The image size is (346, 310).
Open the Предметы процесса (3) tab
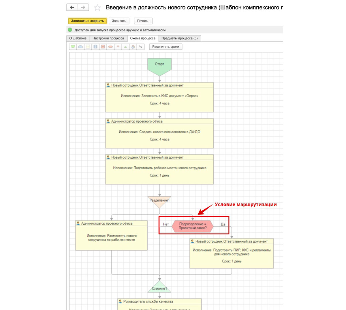coord(180,38)
